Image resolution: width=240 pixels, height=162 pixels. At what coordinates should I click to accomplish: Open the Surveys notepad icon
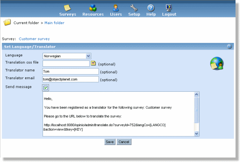click(x=67, y=8)
